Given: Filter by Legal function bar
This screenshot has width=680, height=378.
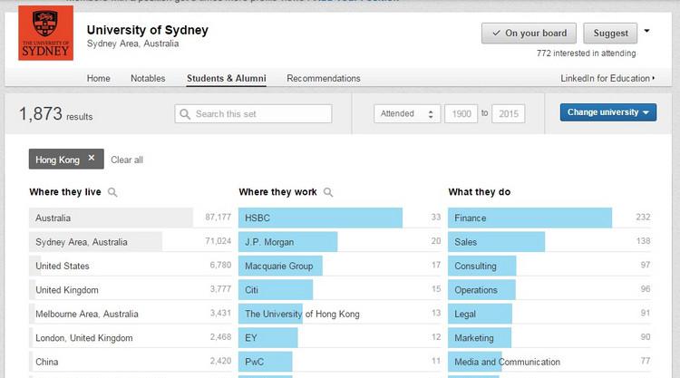Looking at the screenshot, I should 549,314.
